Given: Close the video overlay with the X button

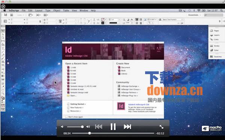Looking at the screenshot, I should point(3,6).
